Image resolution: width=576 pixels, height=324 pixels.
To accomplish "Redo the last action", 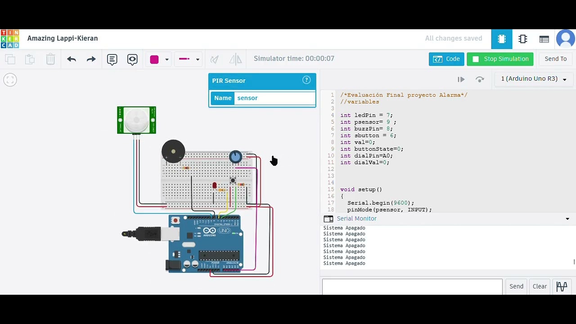I will point(91,59).
